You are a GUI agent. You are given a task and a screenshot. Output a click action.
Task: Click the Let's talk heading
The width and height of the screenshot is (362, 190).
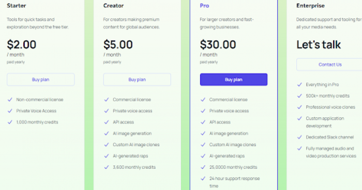pos(319,44)
